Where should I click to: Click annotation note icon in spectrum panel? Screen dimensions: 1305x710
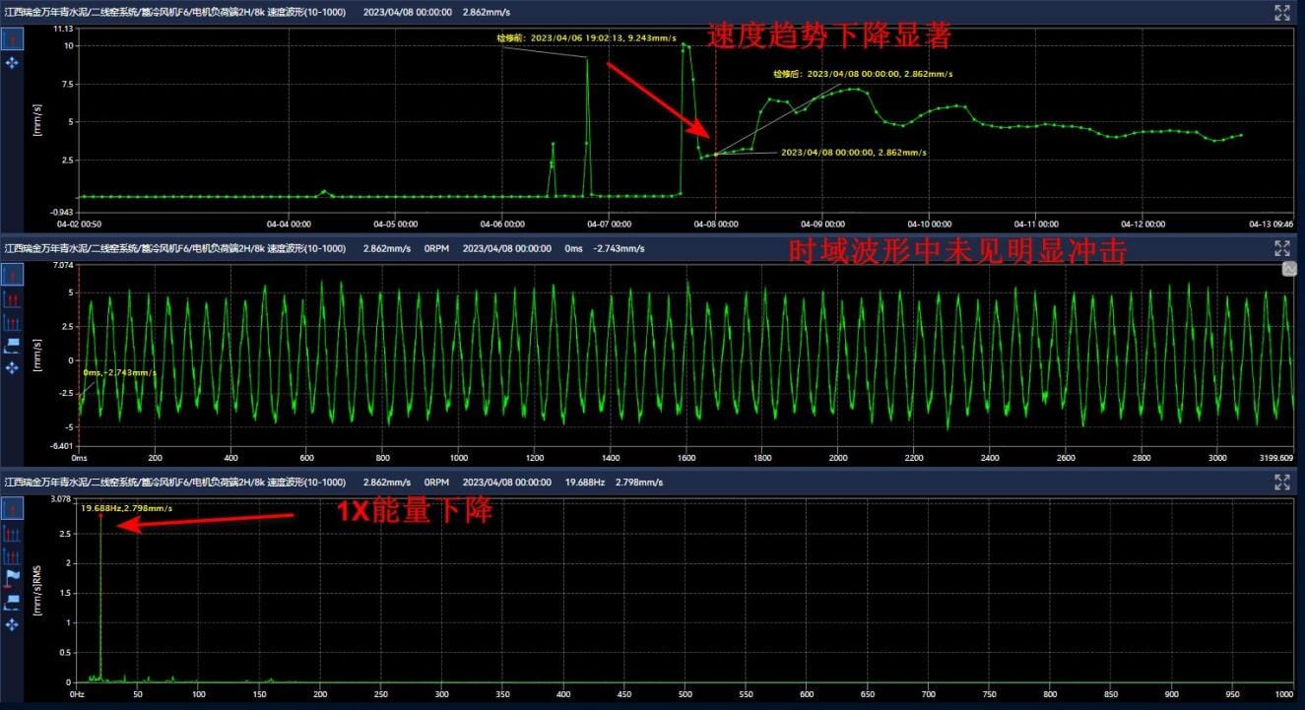click(13, 600)
